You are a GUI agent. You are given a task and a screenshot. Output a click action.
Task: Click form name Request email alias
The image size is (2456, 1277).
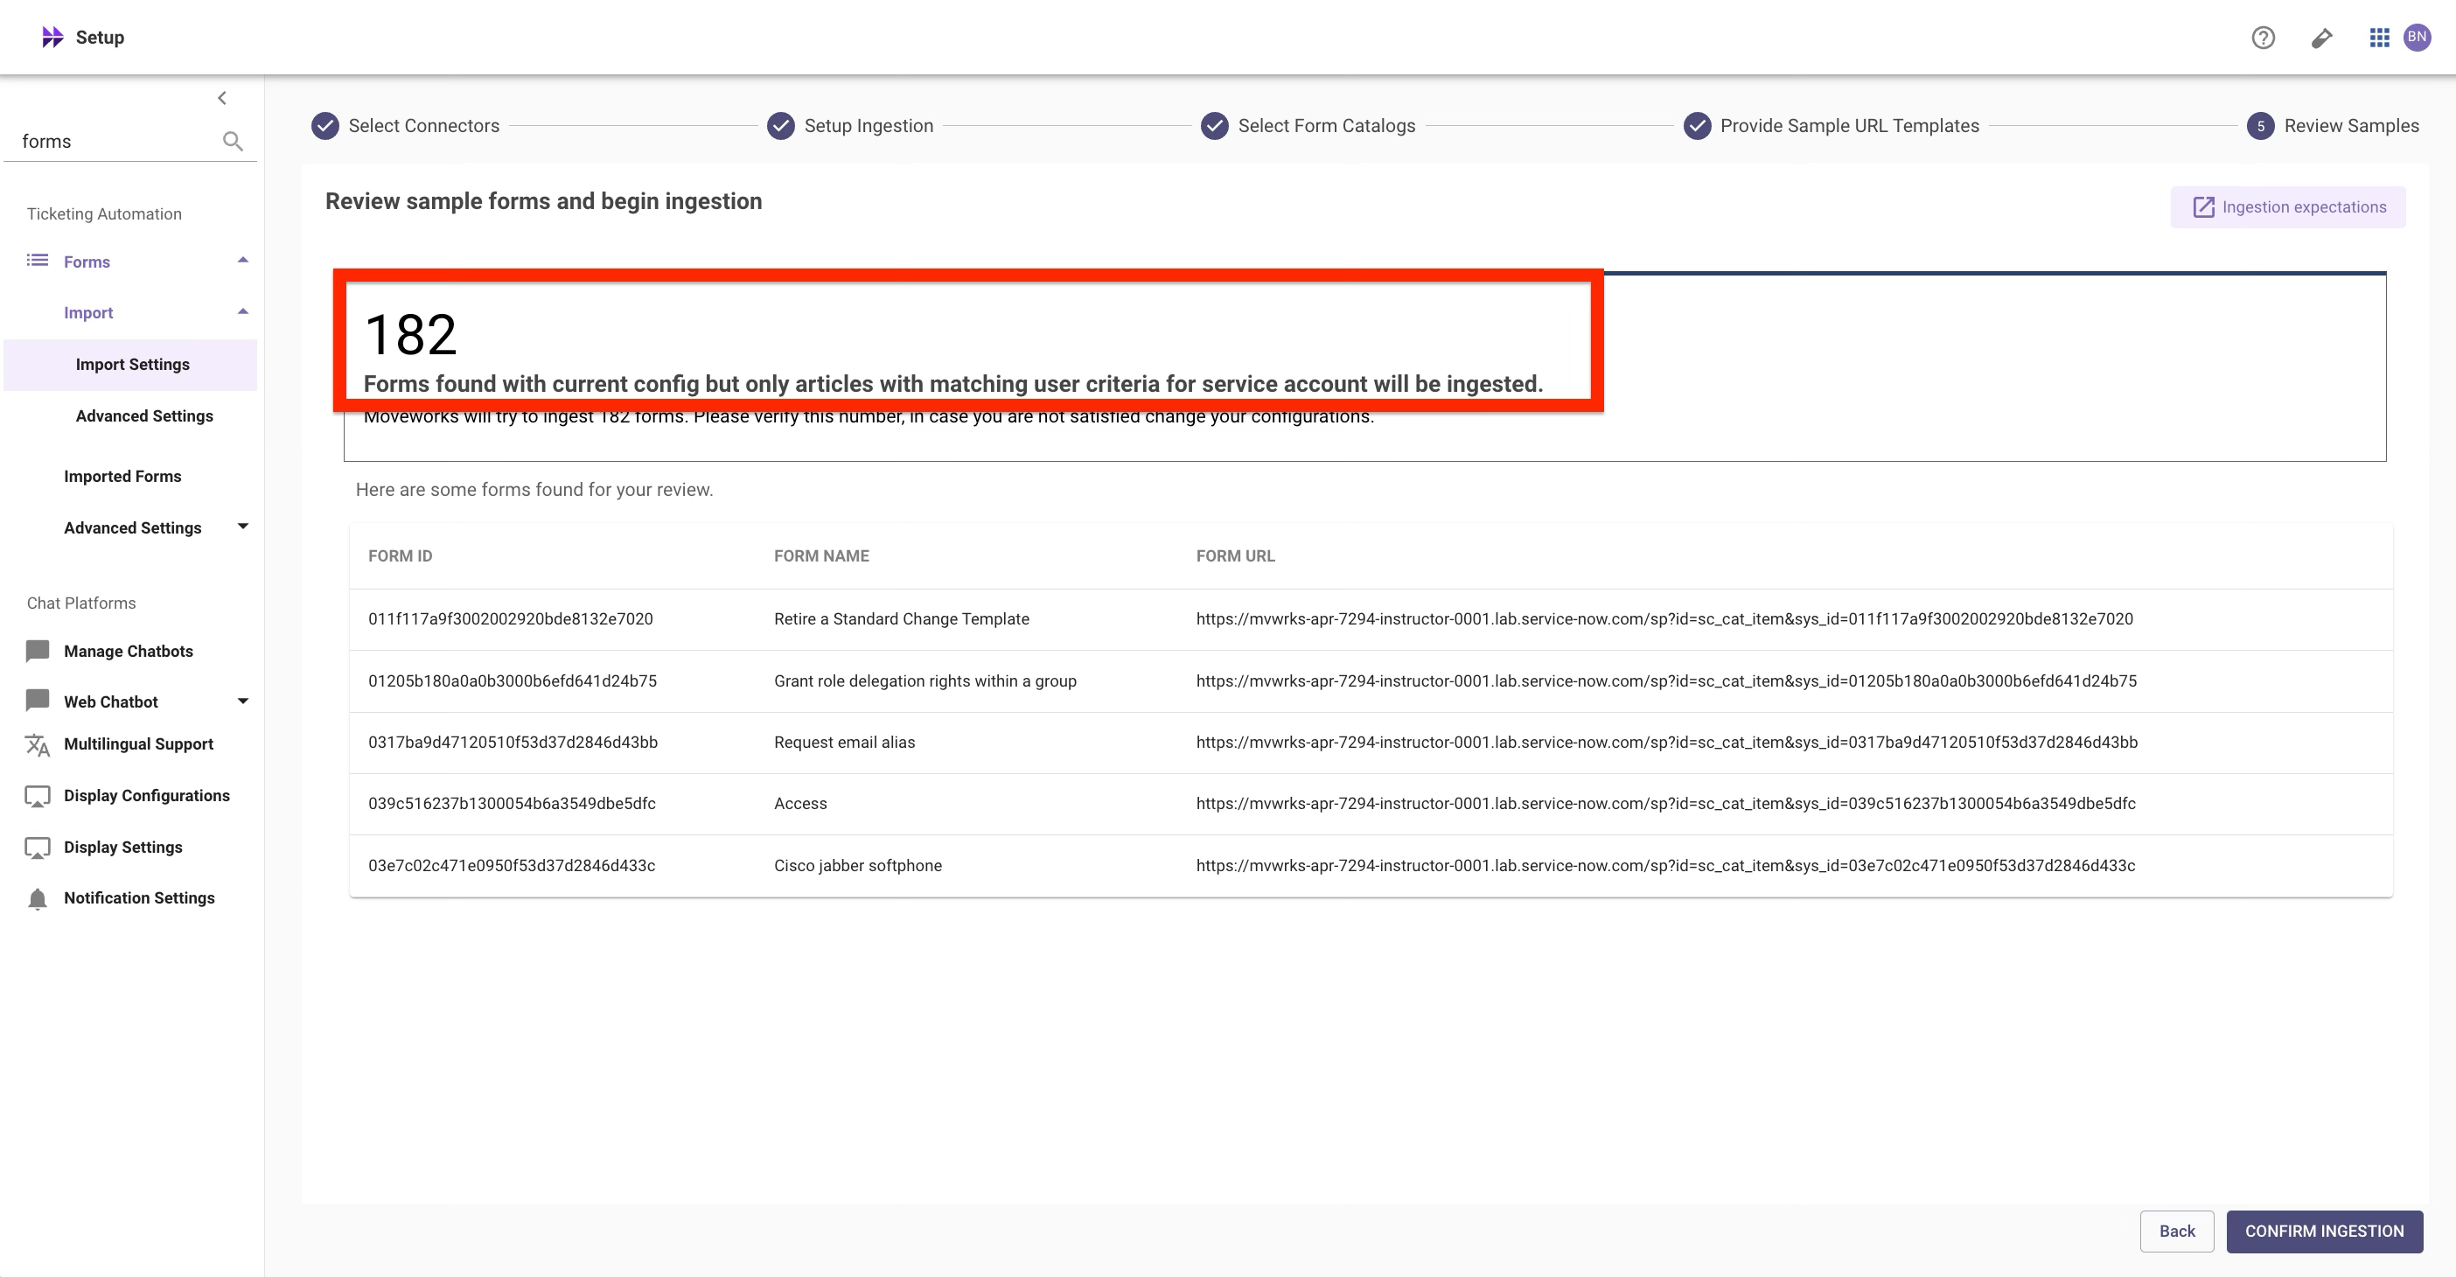(x=844, y=742)
